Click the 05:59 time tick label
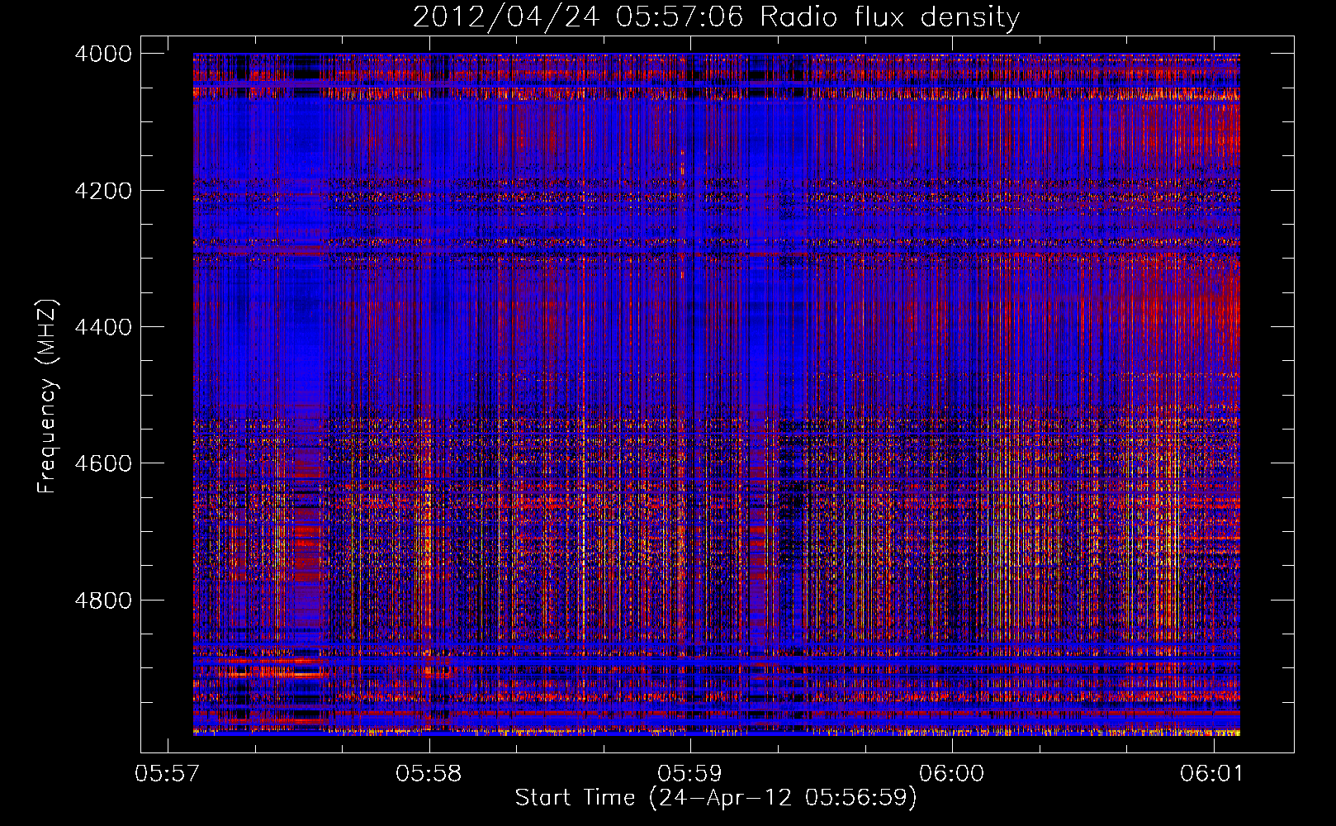The width and height of the screenshot is (1336, 826). [689, 774]
